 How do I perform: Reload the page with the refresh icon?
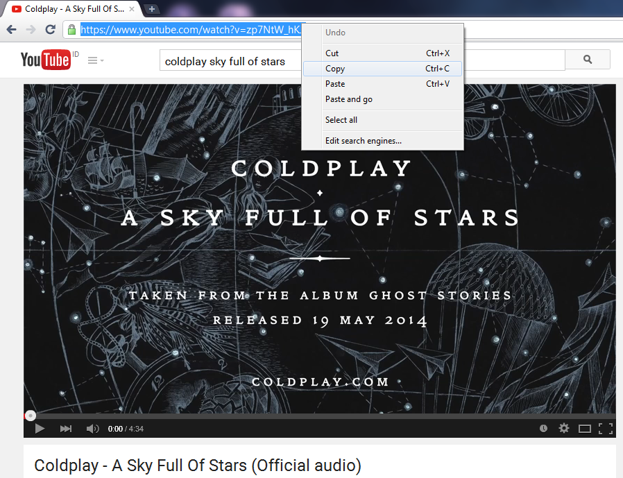pyautogui.click(x=50, y=29)
